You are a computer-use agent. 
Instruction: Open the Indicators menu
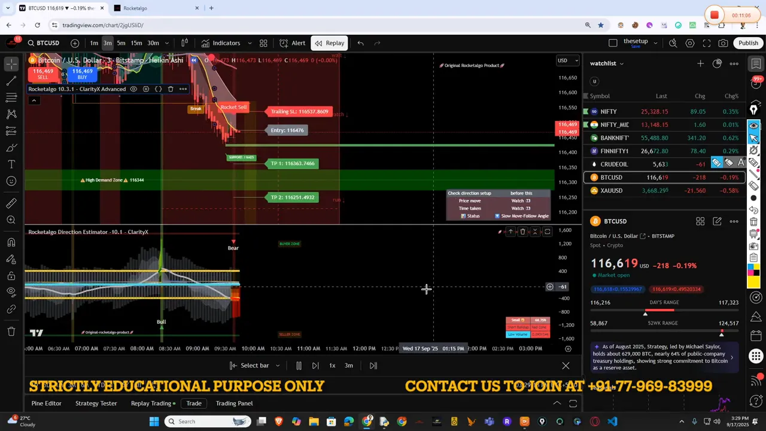[220, 43]
